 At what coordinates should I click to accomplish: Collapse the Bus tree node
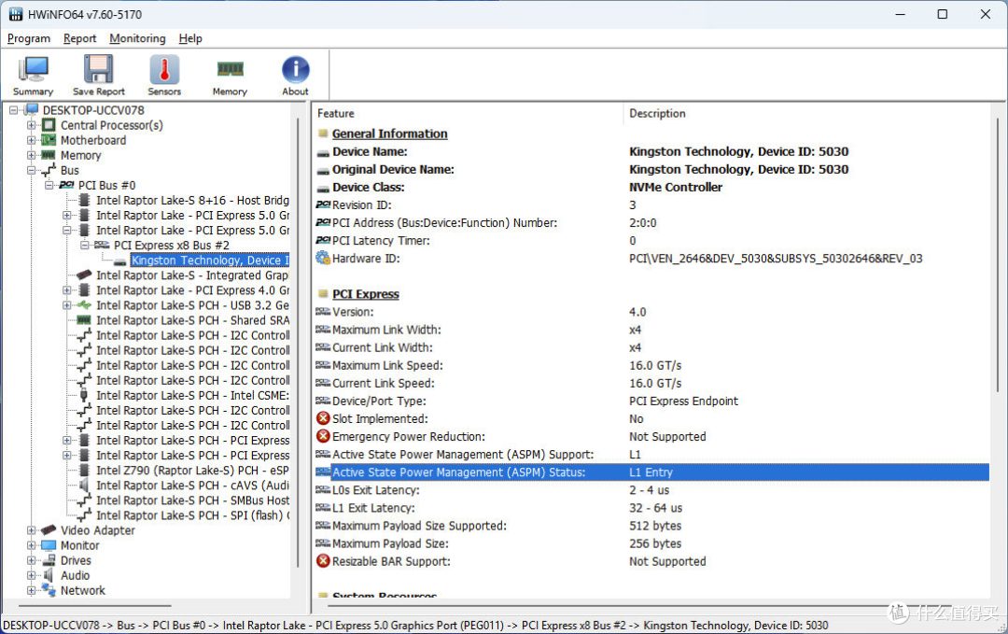point(31,170)
